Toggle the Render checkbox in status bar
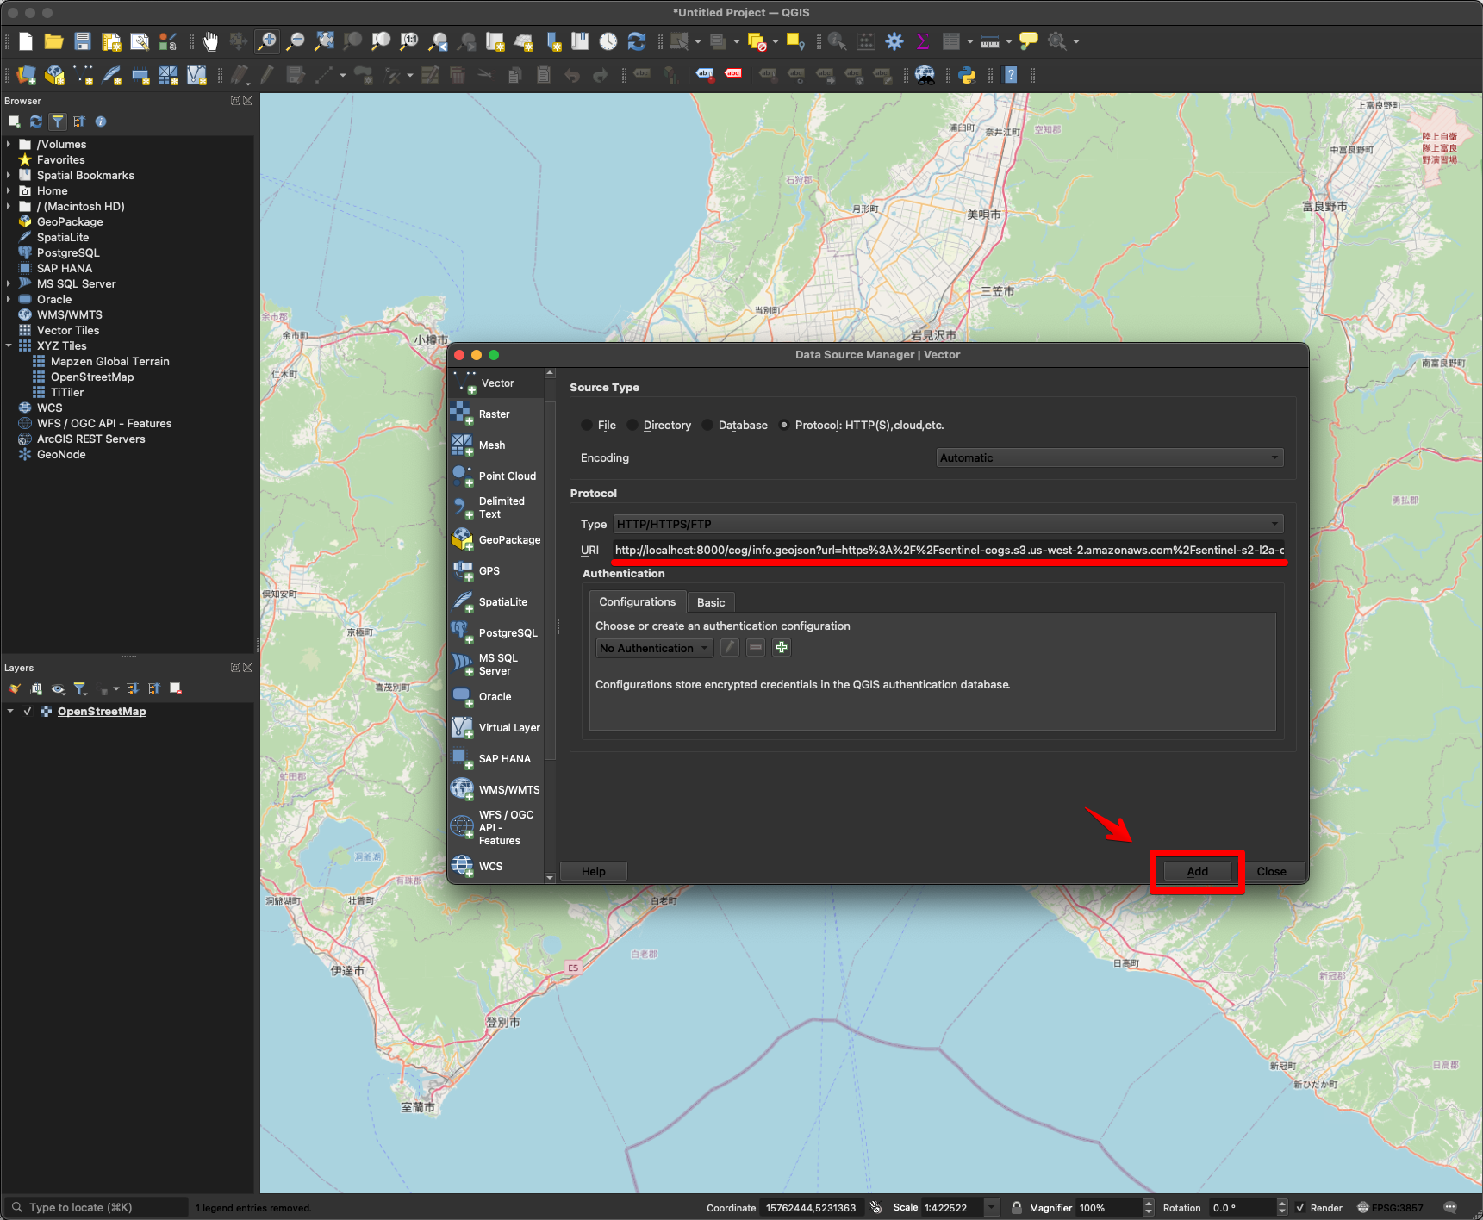Image resolution: width=1483 pixels, height=1220 pixels. [x=1300, y=1207]
